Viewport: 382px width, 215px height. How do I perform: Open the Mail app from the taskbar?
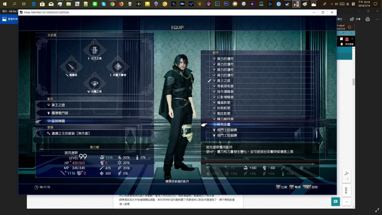point(51,4)
